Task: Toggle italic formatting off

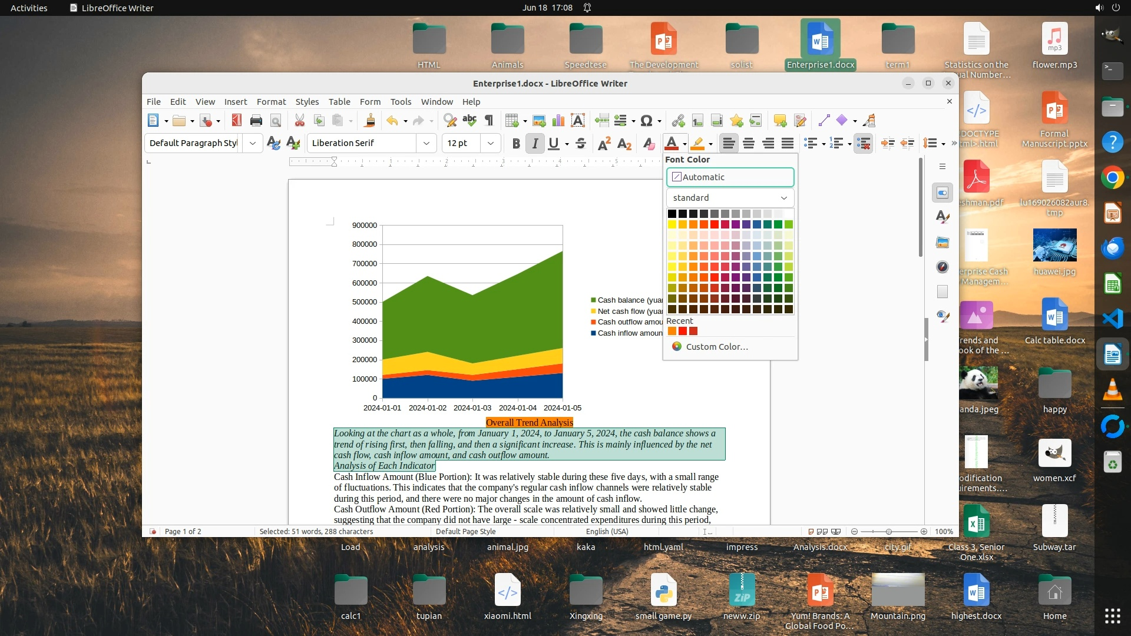Action: click(x=535, y=143)
